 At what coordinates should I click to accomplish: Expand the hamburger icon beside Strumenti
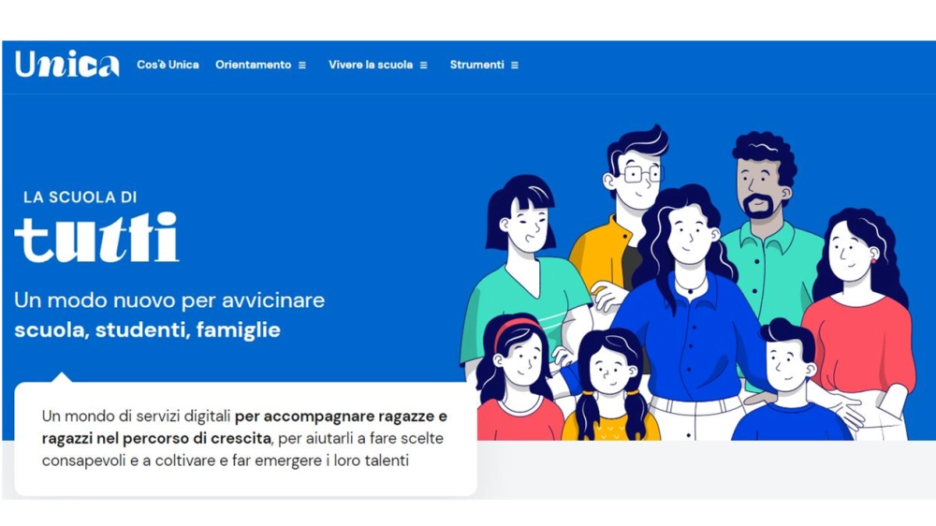pyautogui.click(x=515, y=66)
